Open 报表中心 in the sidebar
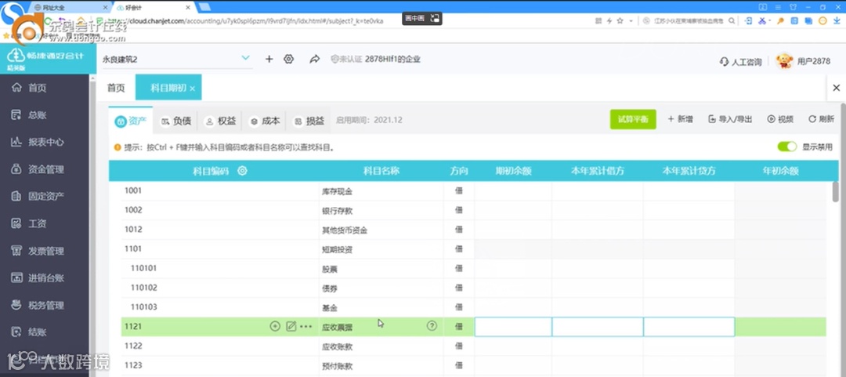 (38, 142)
